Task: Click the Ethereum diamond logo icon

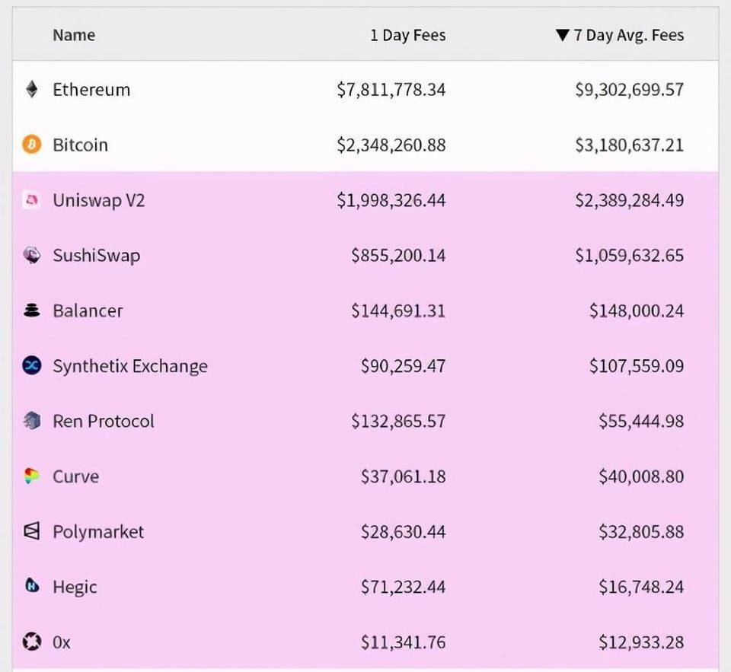Action: point(31,90)
